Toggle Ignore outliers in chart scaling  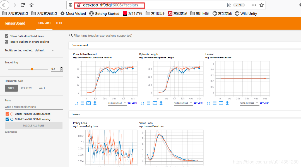click(x=6, y=42)
